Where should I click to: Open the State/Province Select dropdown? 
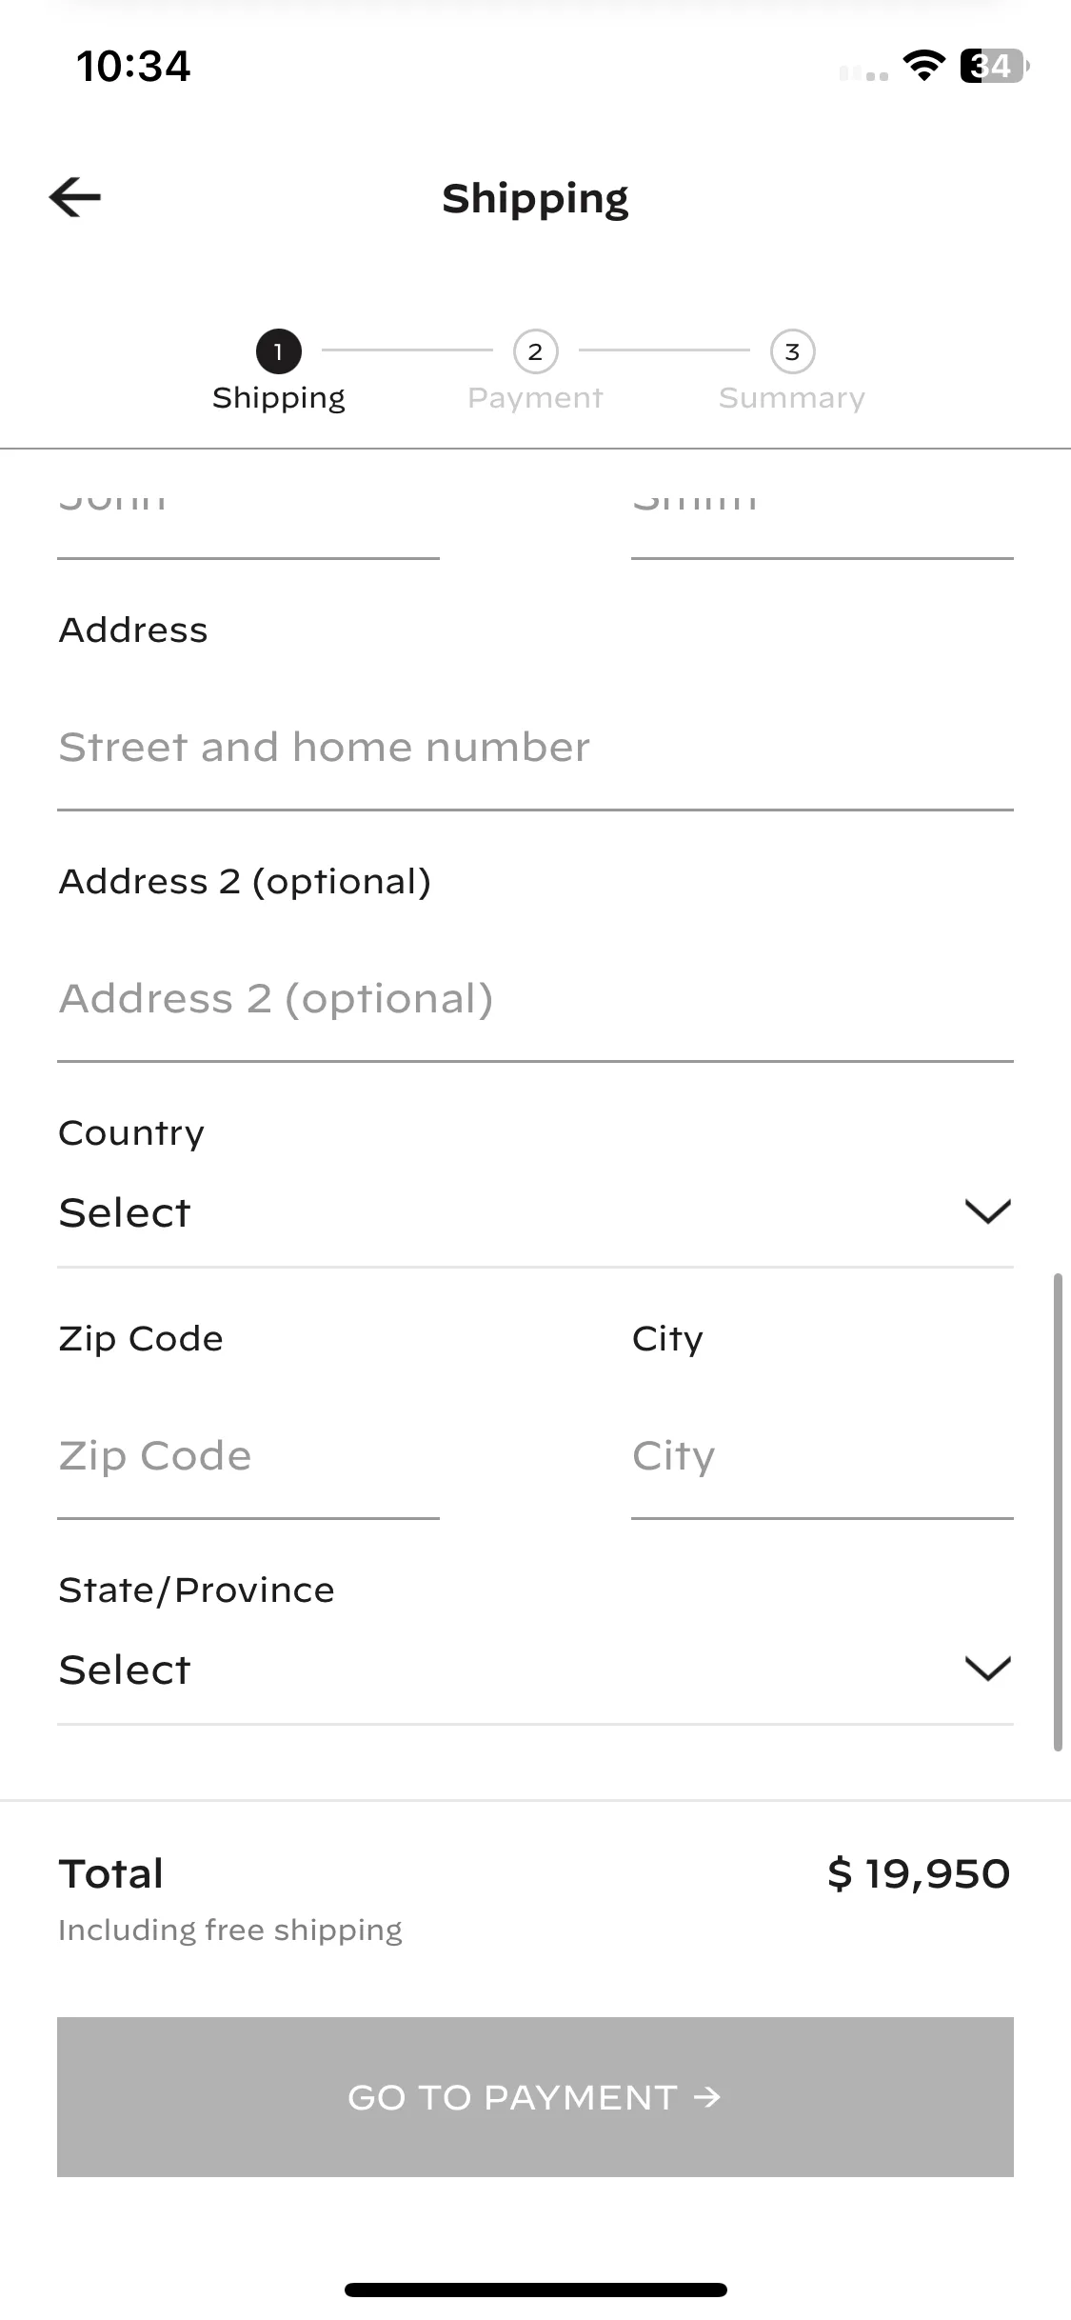click(535, 1670)
